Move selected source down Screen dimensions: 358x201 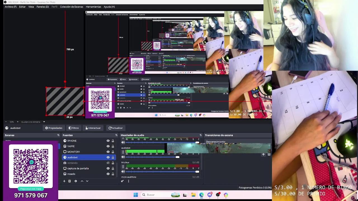coord(87,181)
